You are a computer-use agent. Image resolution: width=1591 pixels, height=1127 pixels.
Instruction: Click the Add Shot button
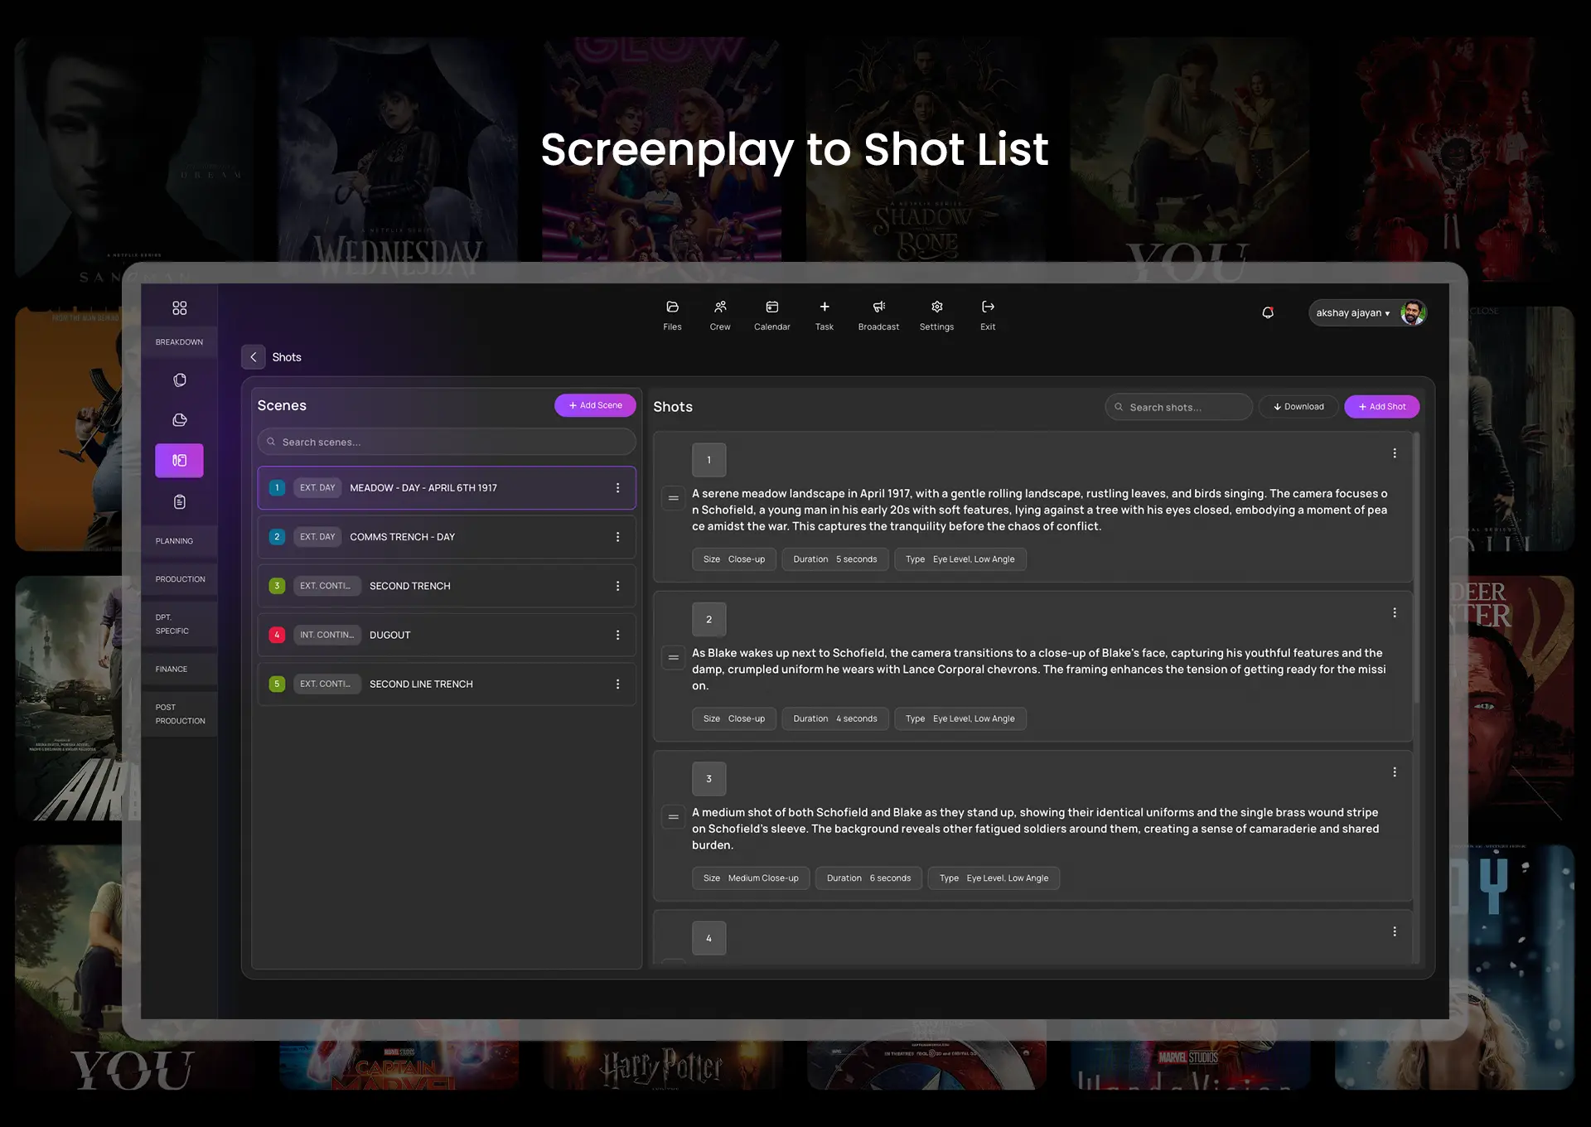(x=1381, y=406)
